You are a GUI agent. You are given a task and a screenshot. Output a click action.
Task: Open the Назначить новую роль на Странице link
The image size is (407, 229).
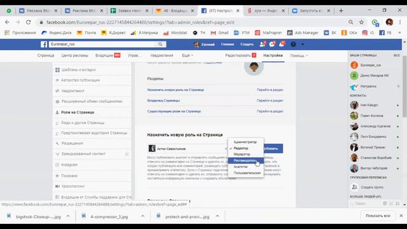tap(176, 90)
